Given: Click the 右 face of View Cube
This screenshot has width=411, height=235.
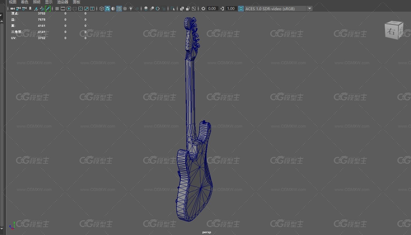Looking at the screenshot, I should point(392,31).
